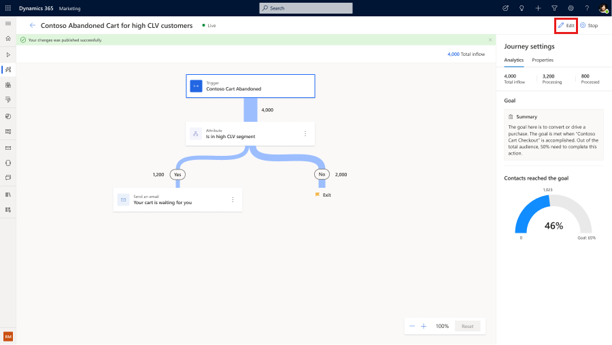
Task: Open the assistant lightbulb icon
Action: pos(522,8)
